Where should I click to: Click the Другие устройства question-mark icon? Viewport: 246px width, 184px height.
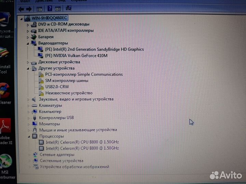click(34, 68)
